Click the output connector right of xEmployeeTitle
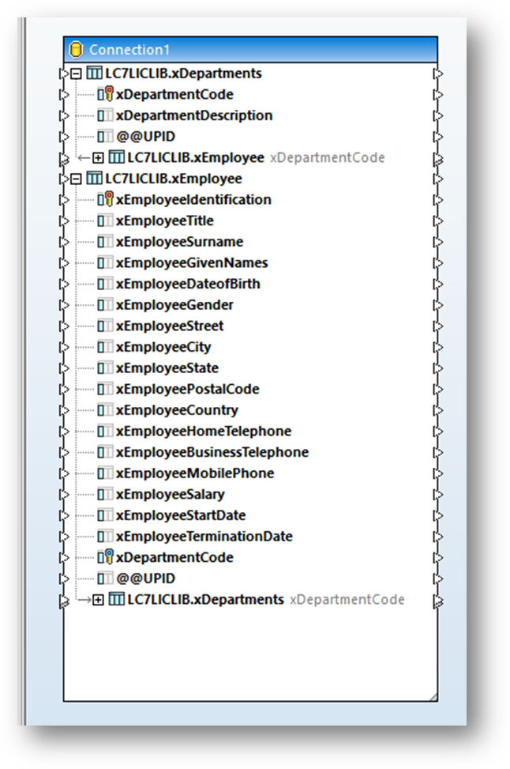The width and height of the screenshot is (510, 769). click(x=438, y=221)
